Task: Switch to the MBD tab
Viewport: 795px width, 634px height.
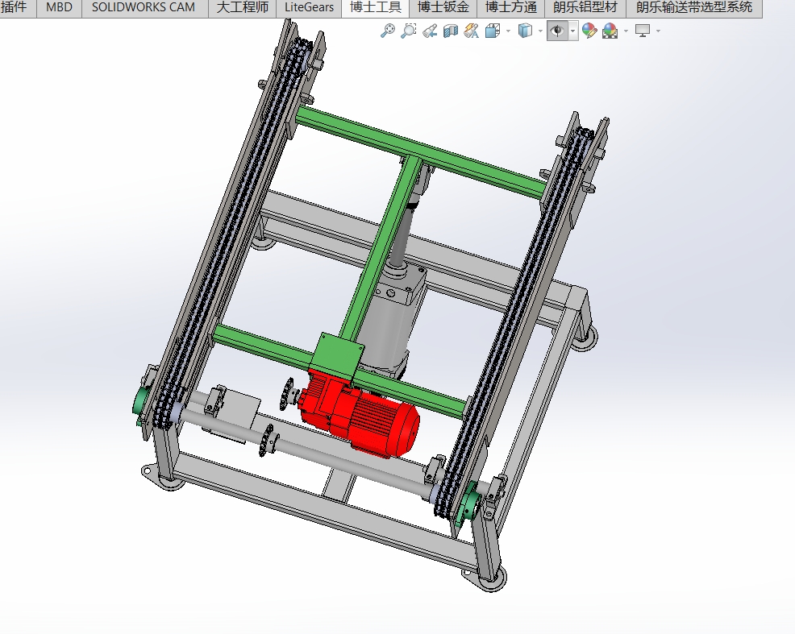Action: point(59,7)
